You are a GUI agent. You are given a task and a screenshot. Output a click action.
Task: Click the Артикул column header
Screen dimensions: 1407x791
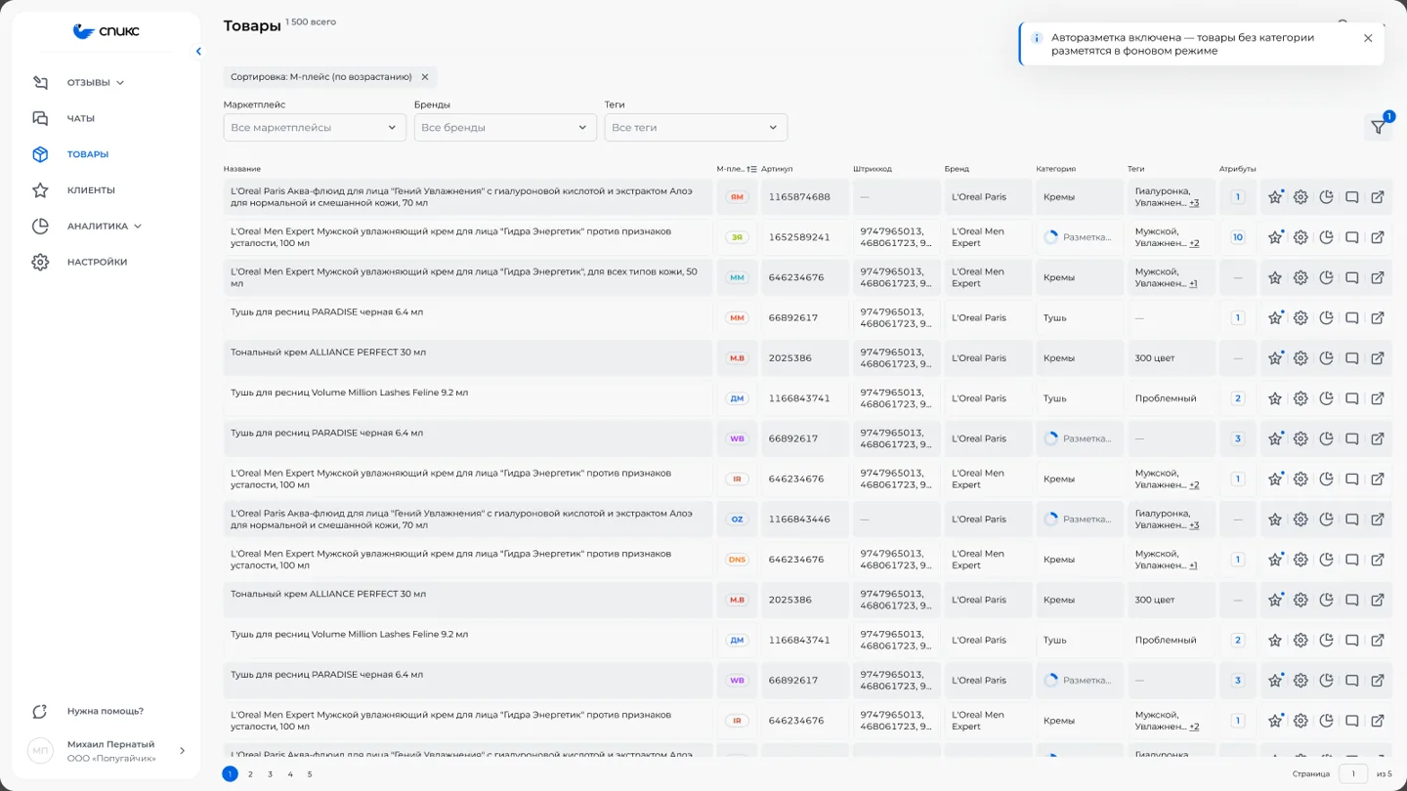pyautogui.click(x=777, y=169)
